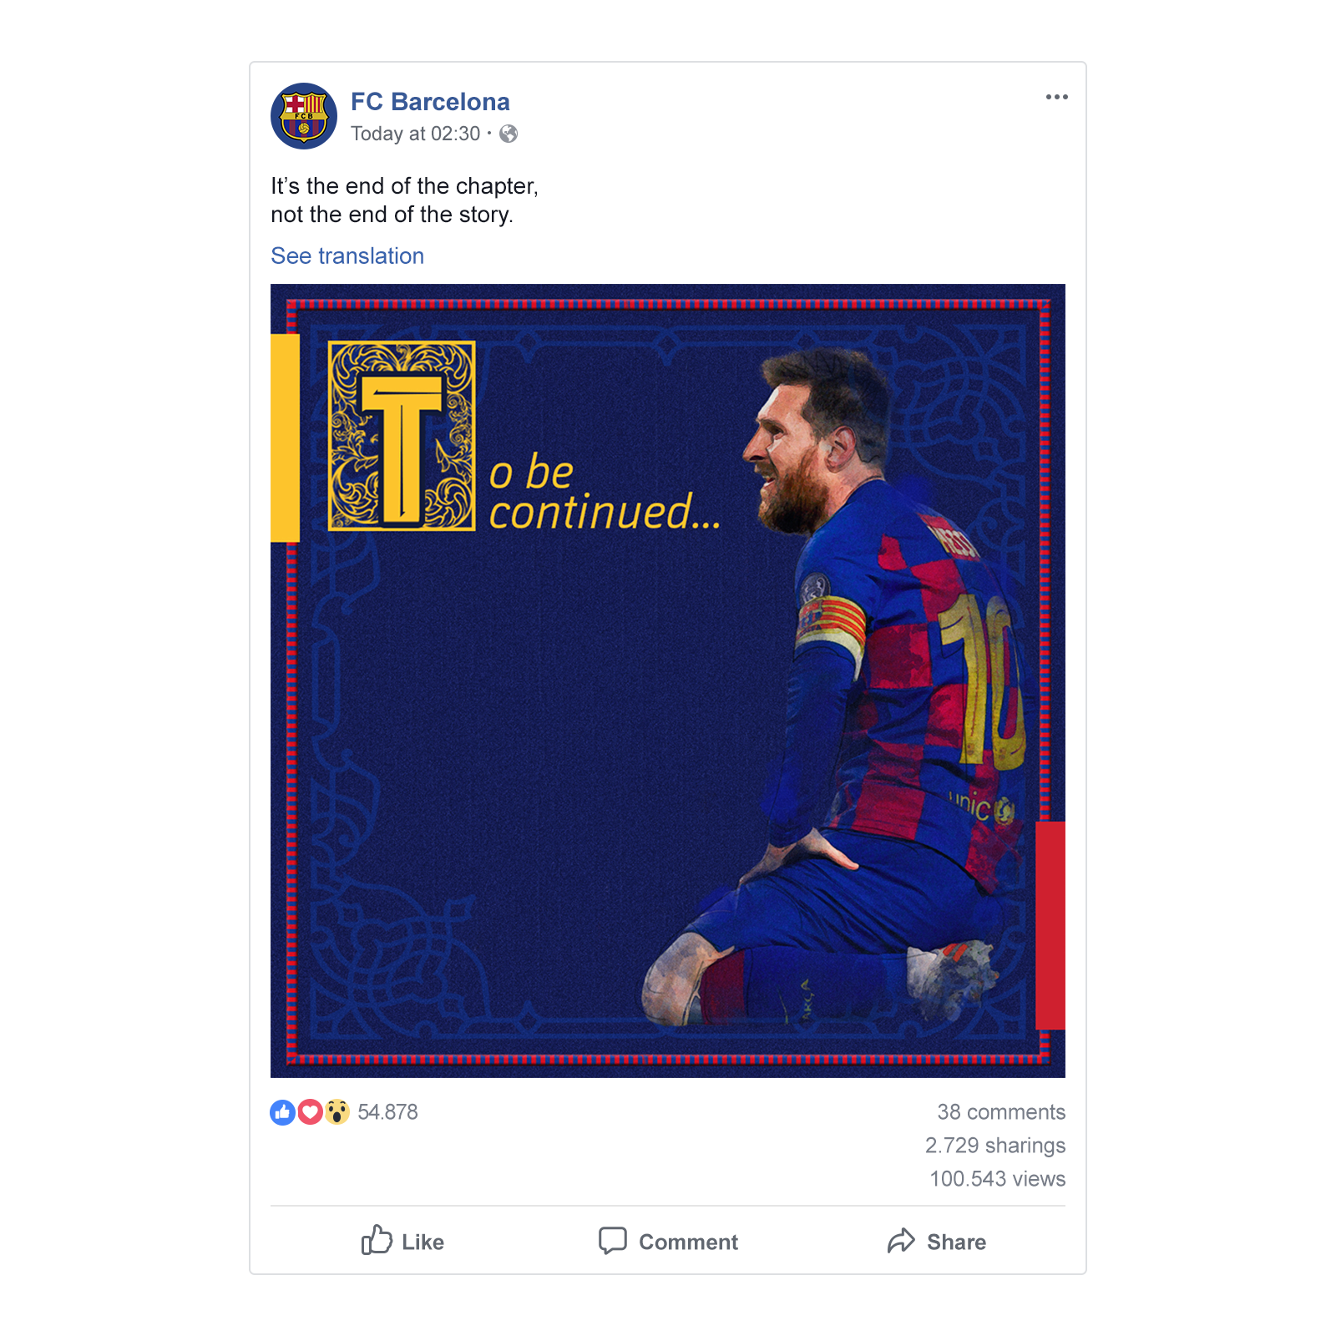Click the FC Barcelona profile avatar

304,116
